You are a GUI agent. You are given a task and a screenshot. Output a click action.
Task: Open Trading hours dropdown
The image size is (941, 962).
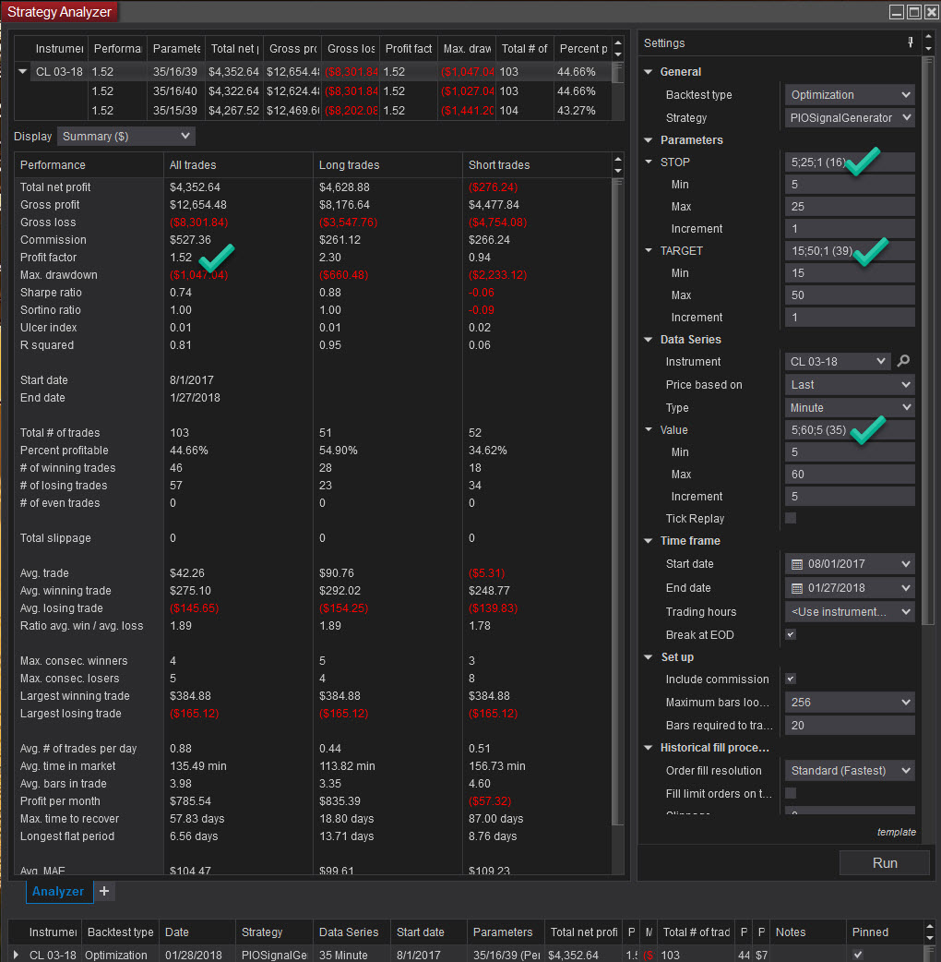pyautogui.click(x=850, y=612)
